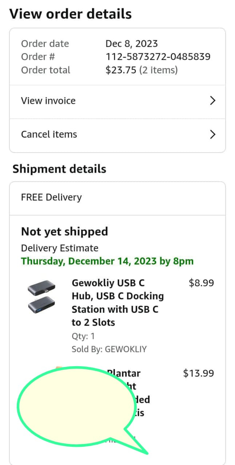
Task: Open the View invoice chevron arrow
Action: tap(213, 101)
